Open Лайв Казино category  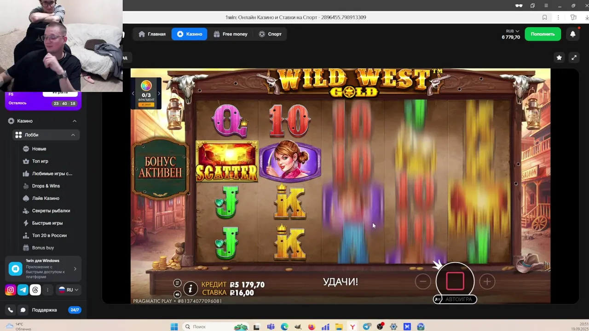point(46,199)
